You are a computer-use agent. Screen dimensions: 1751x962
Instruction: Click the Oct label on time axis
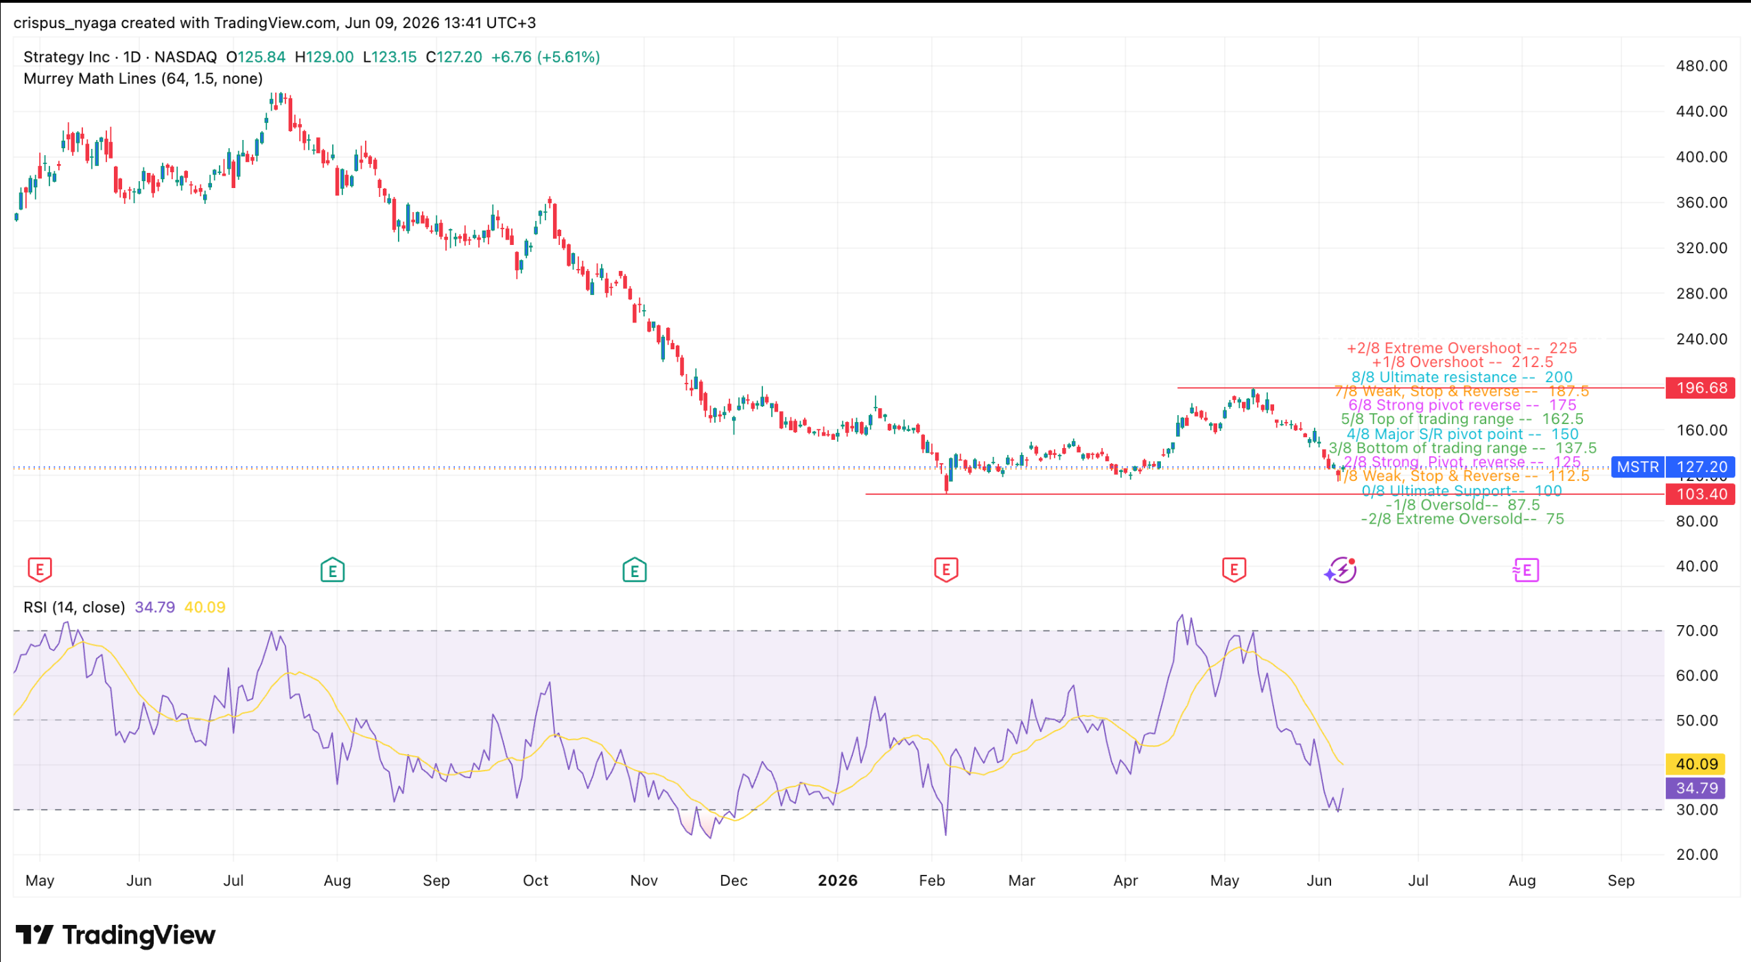[x=535, y=880]
